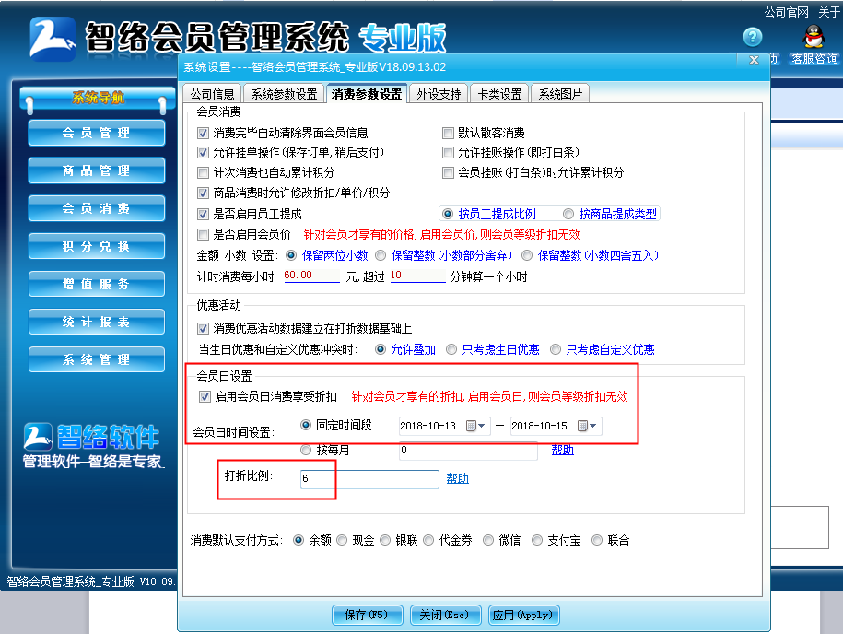Open the 会员管理 sidebar section

96,133
